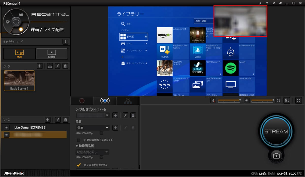
Task: Click the pin icon in the title bar
Action: coord(274,3)
